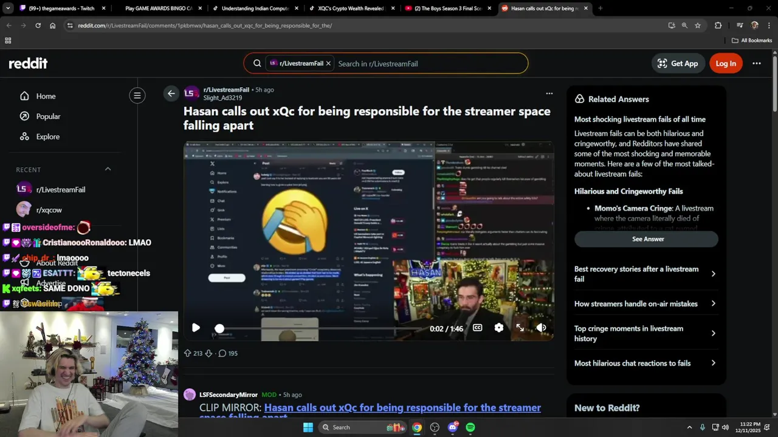
Task: Click the Related Answers heading
Action: tap(618, 99)
